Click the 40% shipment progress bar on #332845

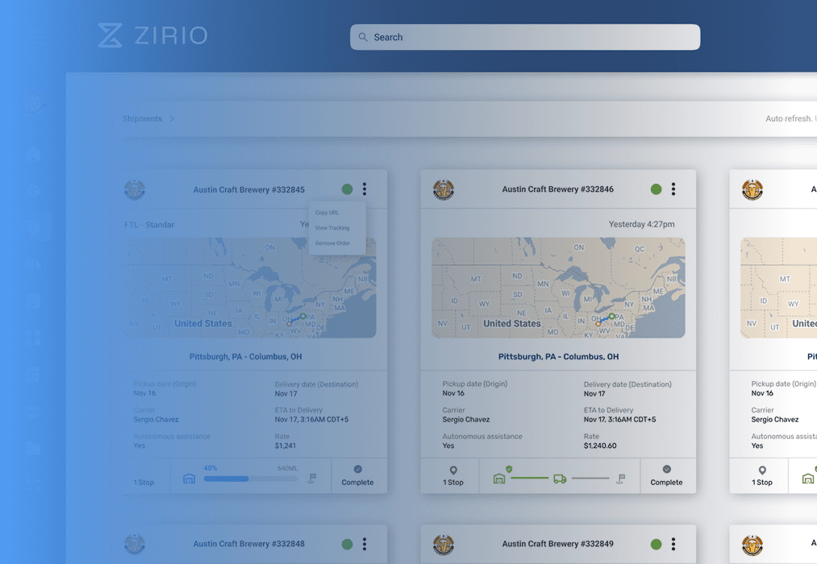[250, 479]
